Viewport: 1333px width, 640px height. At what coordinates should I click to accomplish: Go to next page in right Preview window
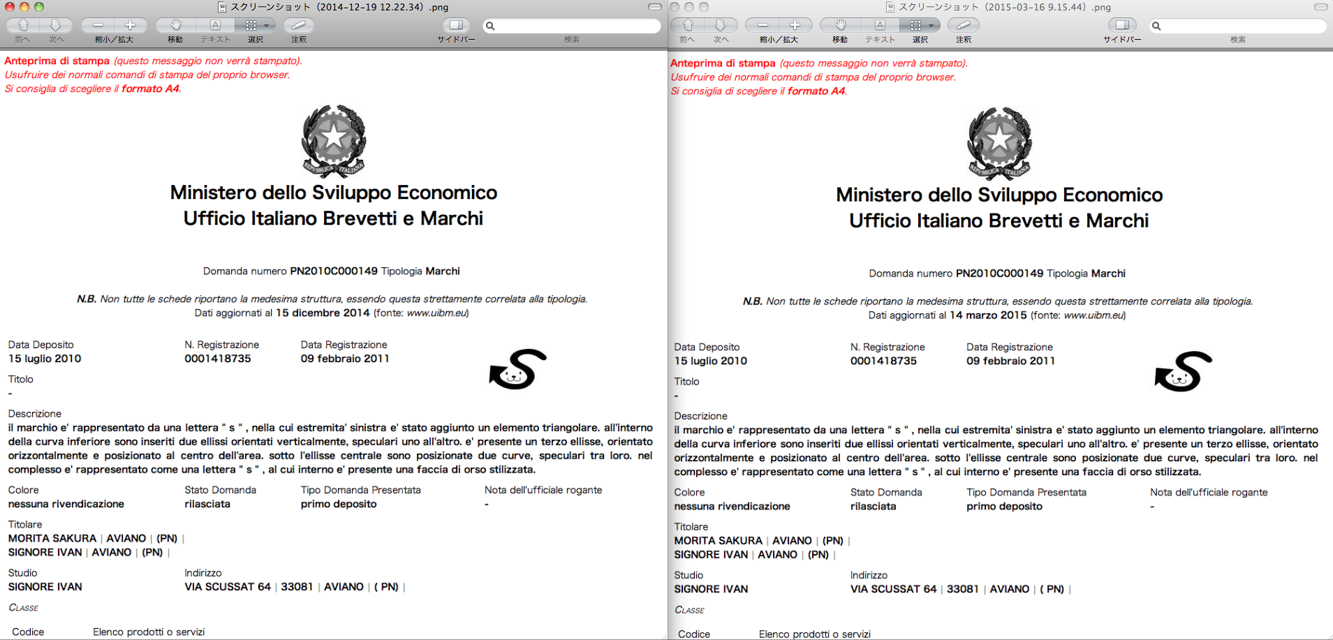(721, 25)
